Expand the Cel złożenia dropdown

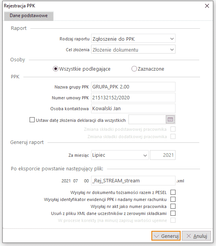pos(133,49)
